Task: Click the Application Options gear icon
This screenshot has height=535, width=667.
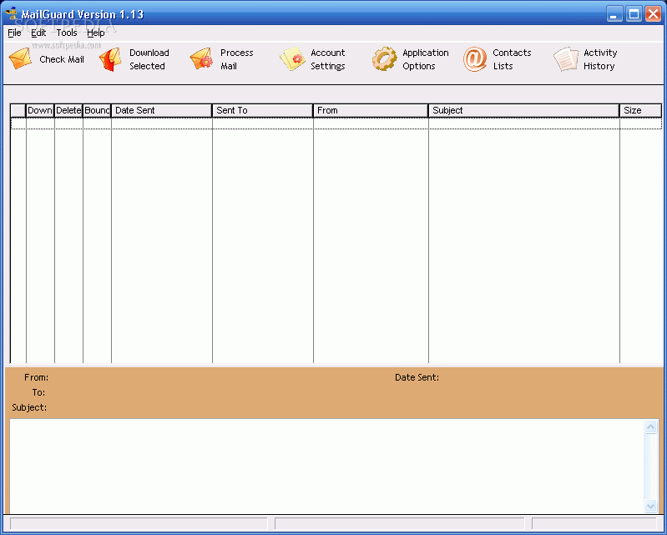Action: point(384,58)
